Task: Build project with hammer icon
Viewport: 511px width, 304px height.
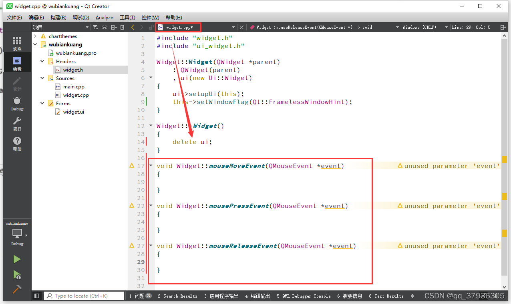Action: [x=17, y=289]
